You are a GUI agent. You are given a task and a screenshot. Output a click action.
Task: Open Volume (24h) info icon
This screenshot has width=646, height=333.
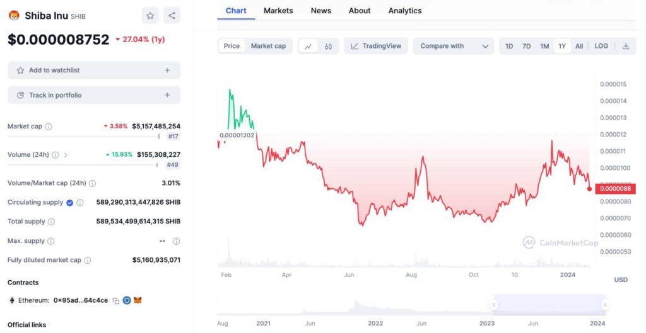click(56, 155)
